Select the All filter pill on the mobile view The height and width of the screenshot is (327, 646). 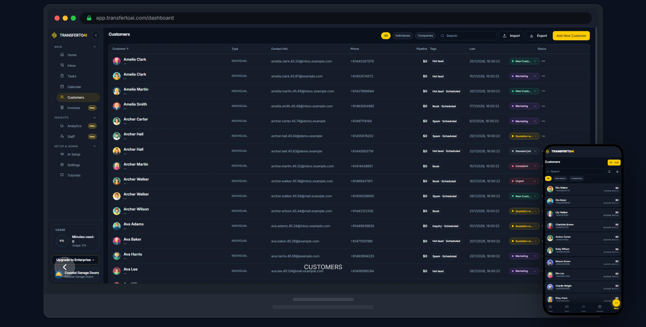point(548,178)
